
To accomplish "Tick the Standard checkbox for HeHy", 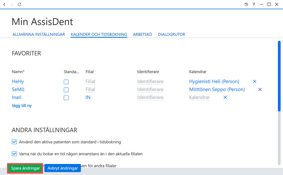I will (x=66, y=82).
